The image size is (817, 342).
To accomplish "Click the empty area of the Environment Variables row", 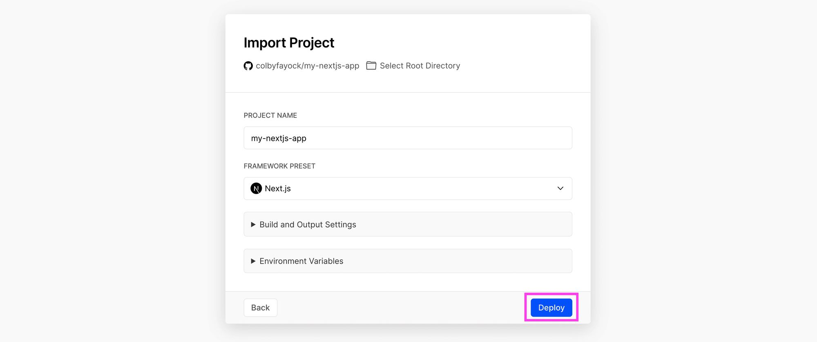I will tap(458, 261).
